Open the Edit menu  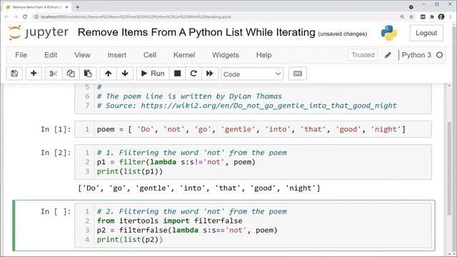(51, 55)
